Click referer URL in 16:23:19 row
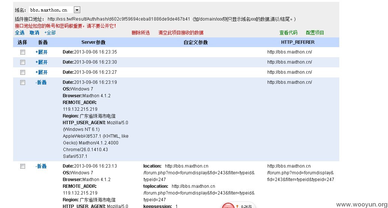The width and height of the screenshot is (388, 208). [289, 82]
